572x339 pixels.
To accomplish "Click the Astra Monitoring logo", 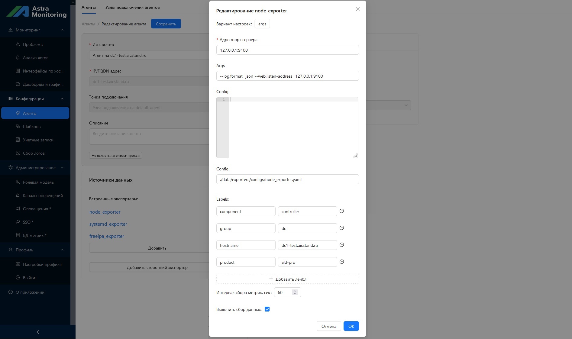I will tap(37, 11).
